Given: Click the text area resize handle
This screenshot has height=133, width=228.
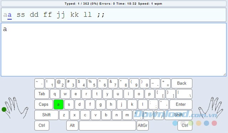Looking at the screenshot, I should coord(225,75).
